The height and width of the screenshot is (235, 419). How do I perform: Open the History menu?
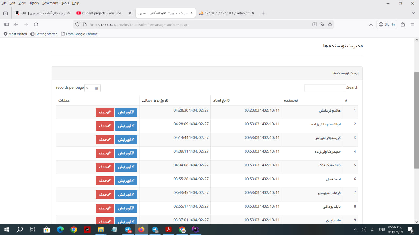[x=34, y=3]
